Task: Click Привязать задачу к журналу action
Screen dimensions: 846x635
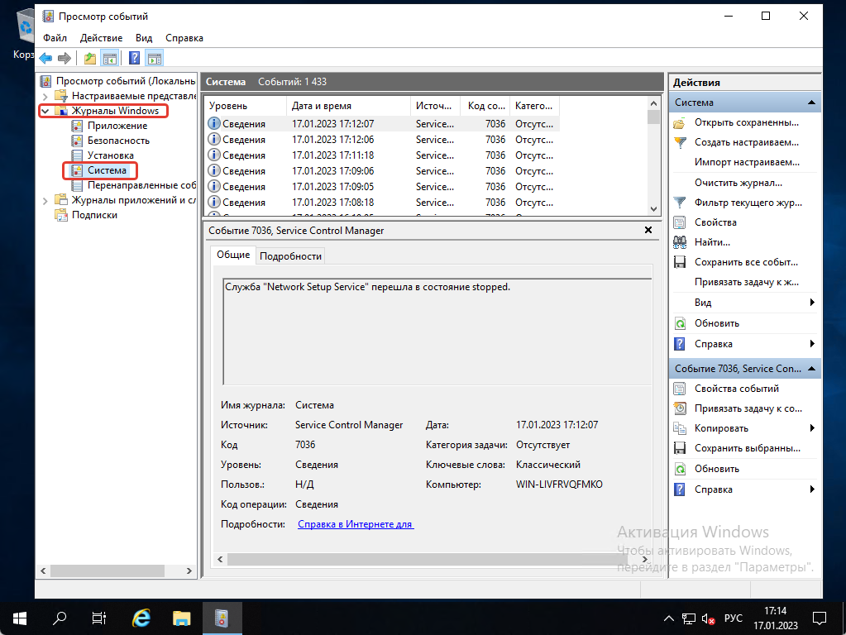Action: pyautogui.click(x=745, y=282)
